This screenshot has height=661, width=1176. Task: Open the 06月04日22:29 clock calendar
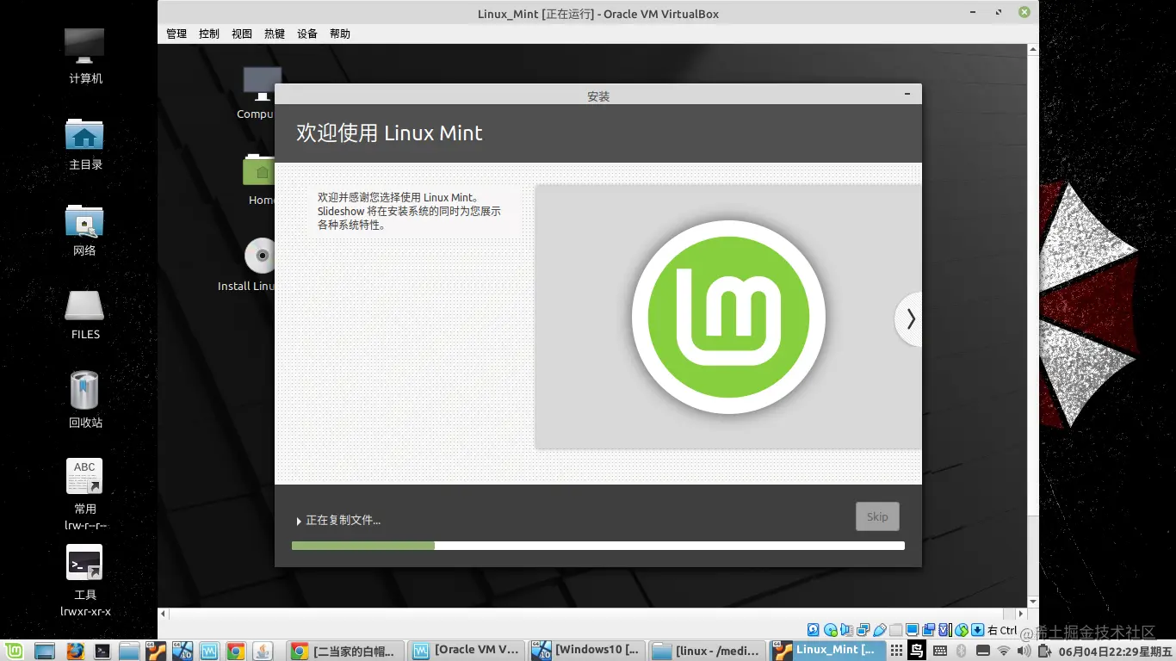click(x=1115, y=651)
